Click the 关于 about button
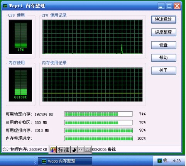The height and width of the screenshot is (166, 186). coord(164,70)
